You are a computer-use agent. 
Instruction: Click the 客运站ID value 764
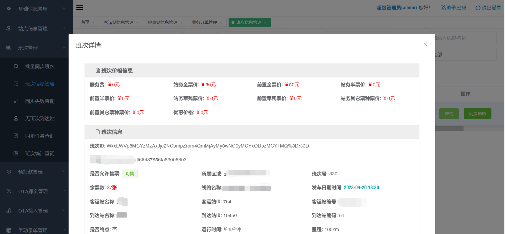click(227, 202)
